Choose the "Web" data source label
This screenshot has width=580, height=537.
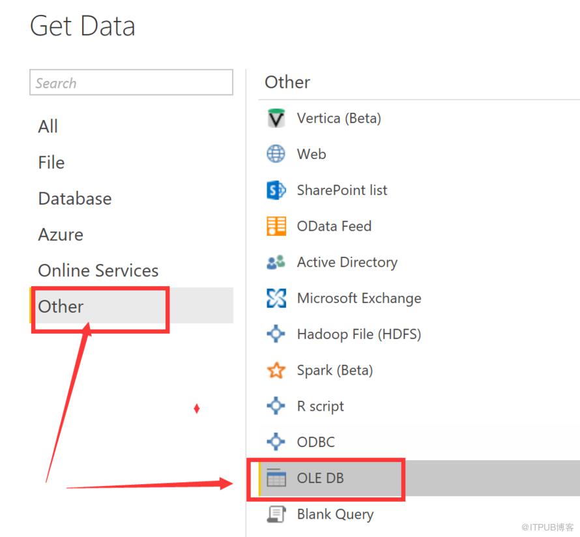click(x=312, y=154)
